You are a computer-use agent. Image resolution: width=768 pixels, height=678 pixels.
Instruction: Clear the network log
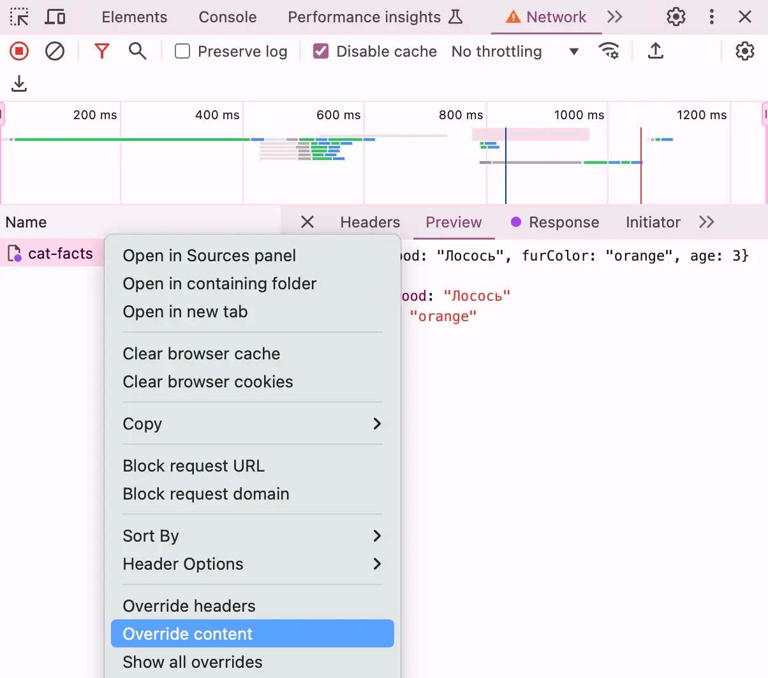54,51
